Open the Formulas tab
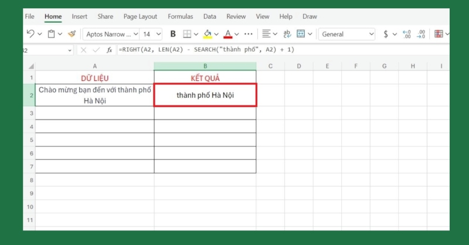 [x=180, y=16]
